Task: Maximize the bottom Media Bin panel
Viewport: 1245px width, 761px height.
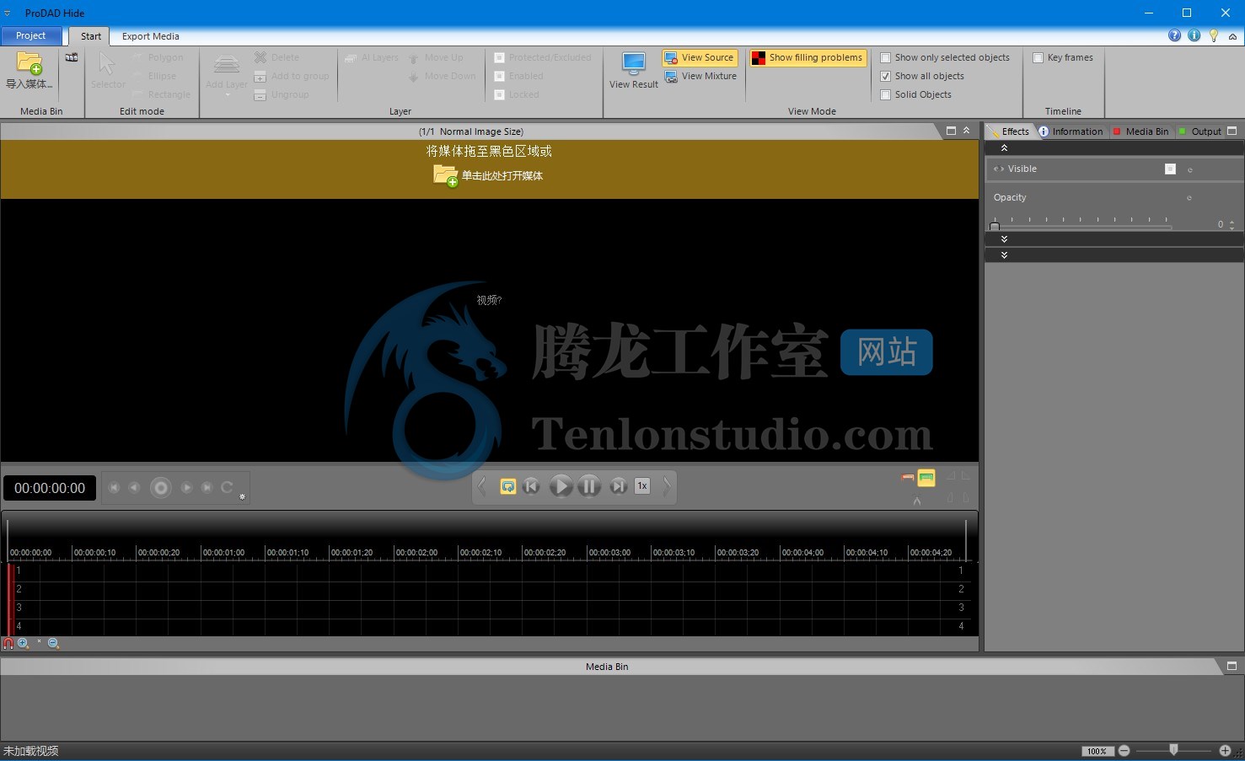Action: (1232, 666)
